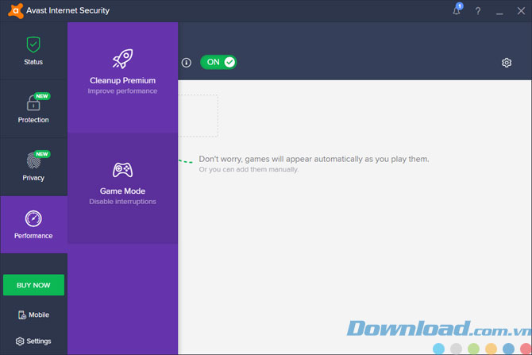This screenshot has height=355, width=532.
Task: Minimize the Avast window
Action: [499, 13]
